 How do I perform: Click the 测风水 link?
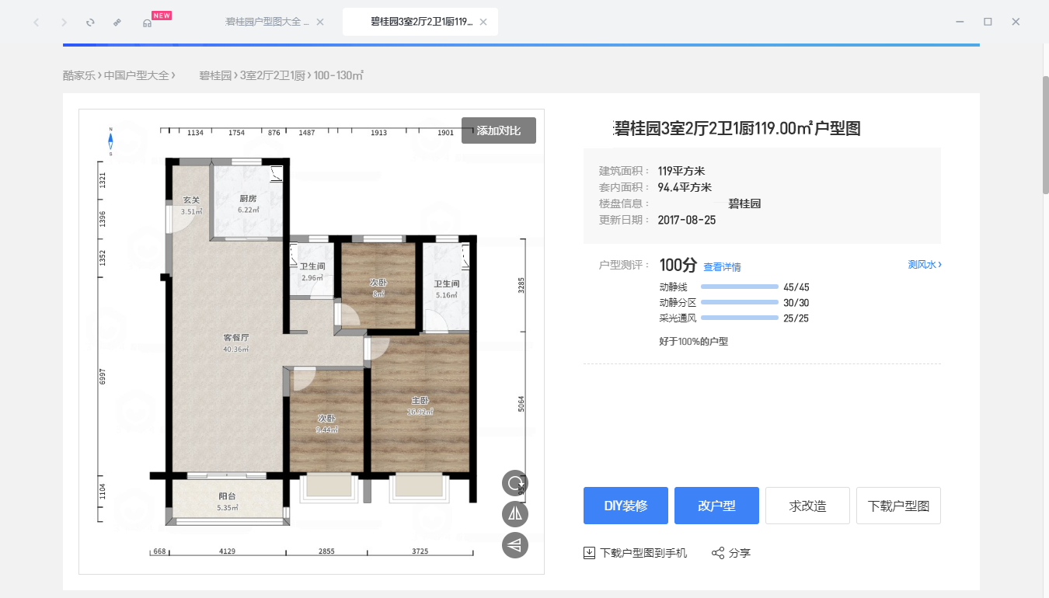point(922,264)
